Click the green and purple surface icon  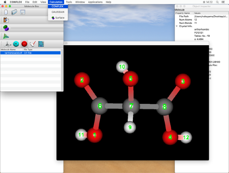tap(6, 28)
